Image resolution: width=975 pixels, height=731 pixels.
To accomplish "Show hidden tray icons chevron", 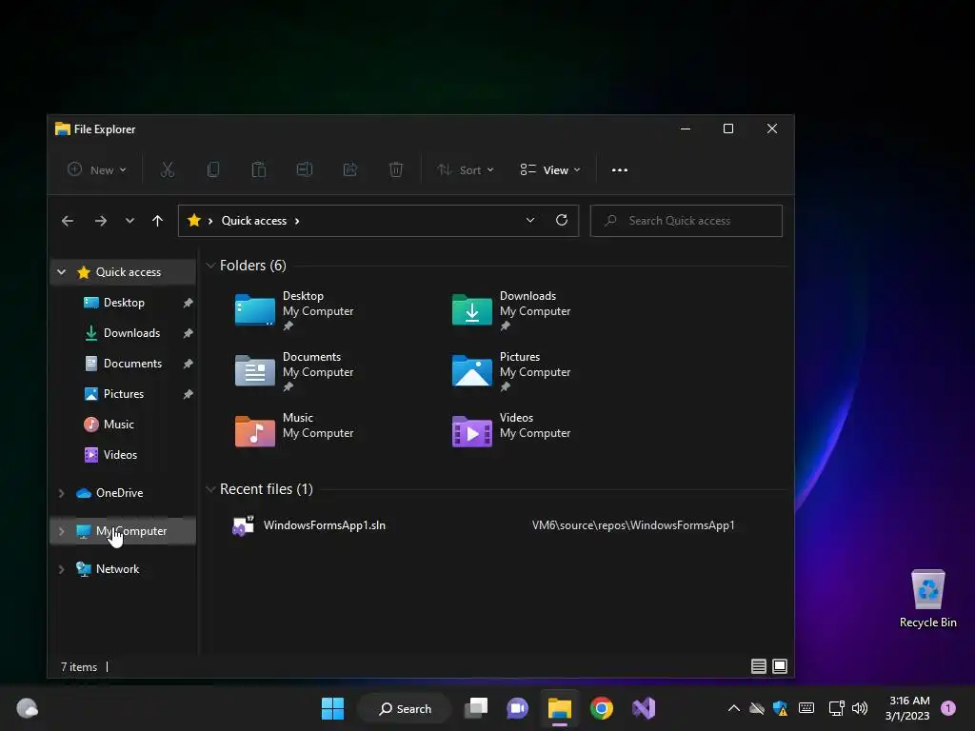I will (734, 708).
